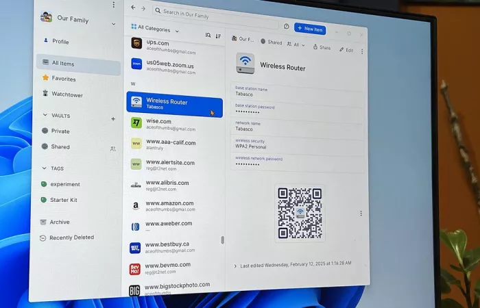Click the help icon next to New Item
Viewport: 480px width, 308px height.
(287, 26)
